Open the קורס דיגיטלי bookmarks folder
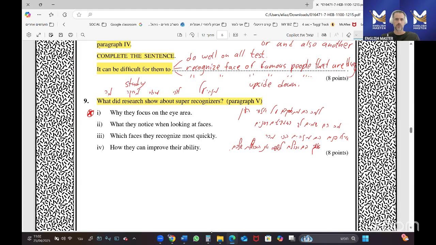The height and width of the screenshot is (245, 436). [265, 24]
